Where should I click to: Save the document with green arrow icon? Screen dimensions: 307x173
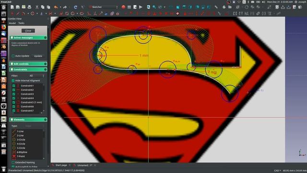[x=24, y=7]
